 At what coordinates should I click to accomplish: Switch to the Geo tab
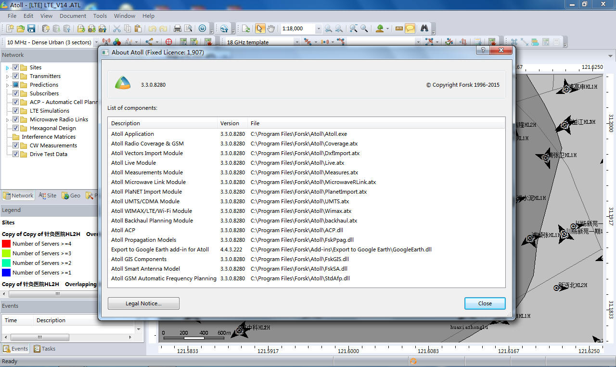point(71,196)
